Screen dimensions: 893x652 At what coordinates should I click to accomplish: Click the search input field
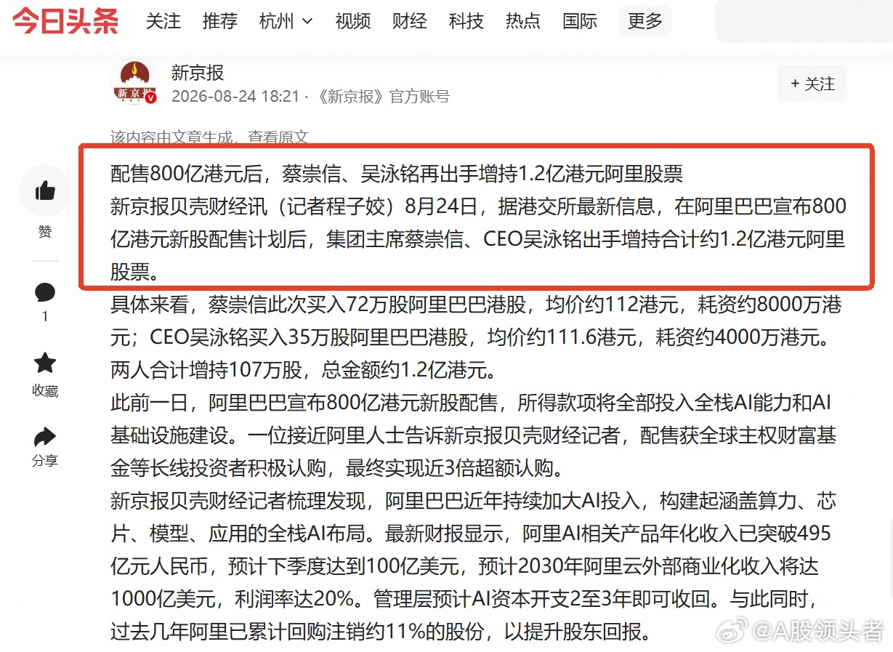click(x=804, y=21)
